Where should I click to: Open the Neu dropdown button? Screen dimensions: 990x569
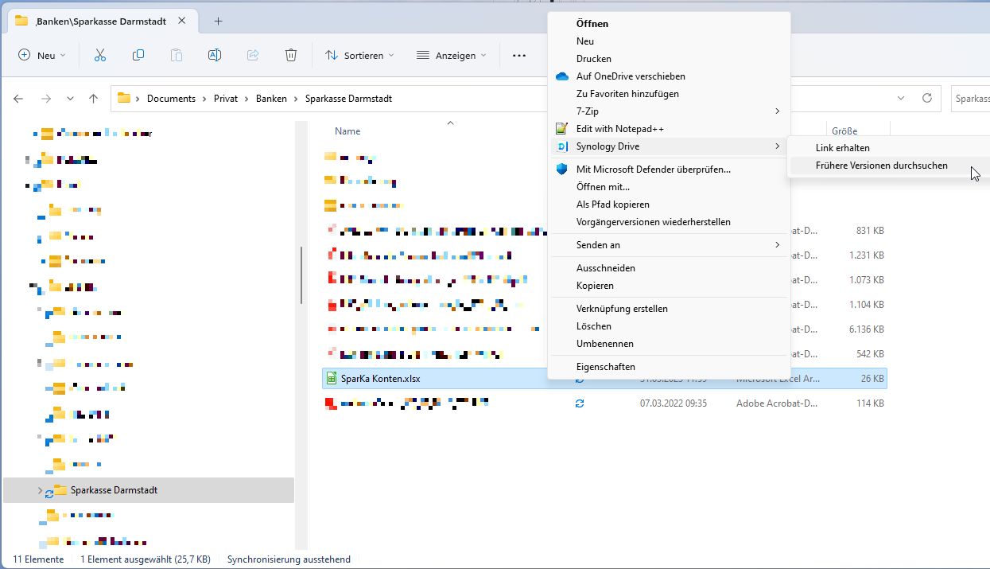coord(41,55)
